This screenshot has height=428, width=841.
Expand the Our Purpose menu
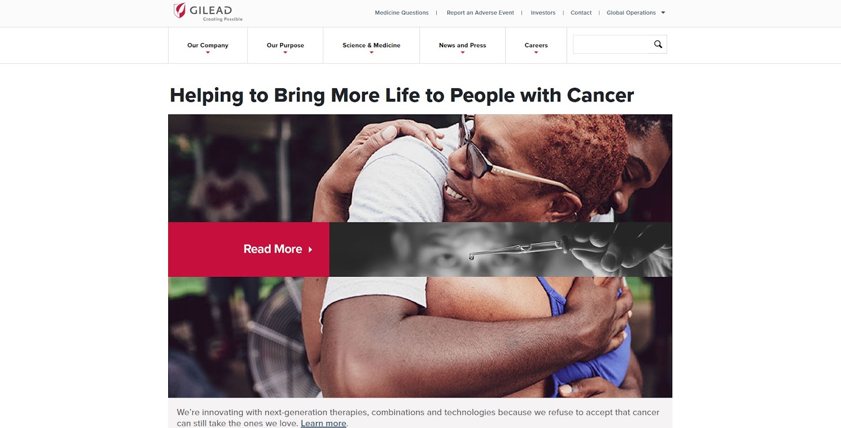(x=285, y=46)
